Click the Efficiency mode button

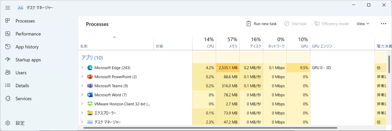(331, 24)
